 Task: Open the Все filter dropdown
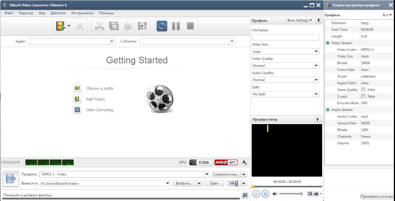pyautogui.click(x=387, y=15)
